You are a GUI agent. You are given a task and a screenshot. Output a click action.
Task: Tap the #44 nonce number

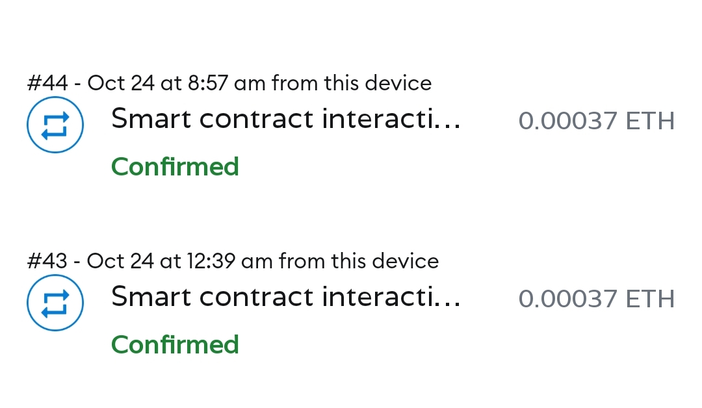click(47, 83)
